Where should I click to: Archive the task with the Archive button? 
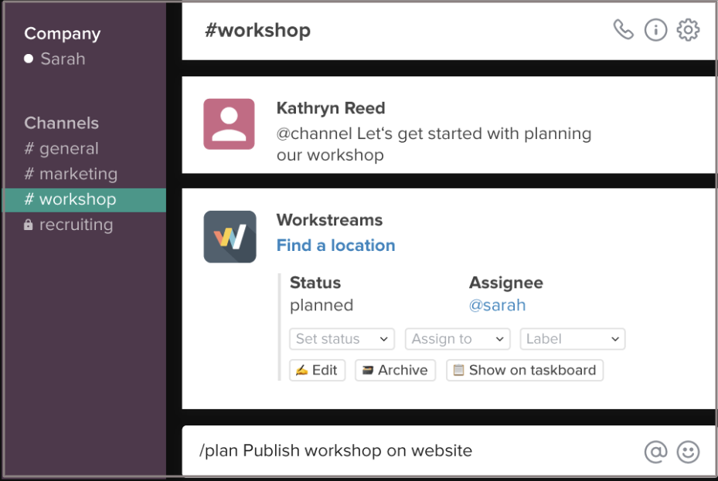pyautogui.click(x=395, y=370)
